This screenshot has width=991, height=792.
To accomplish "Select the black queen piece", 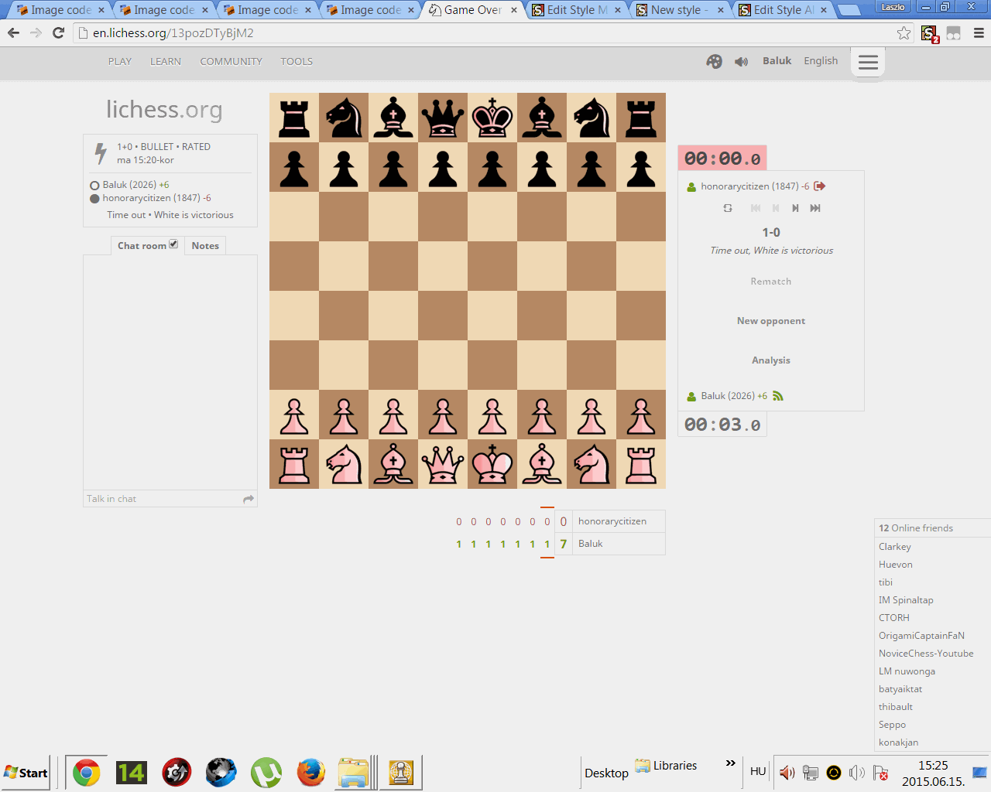I will (443, 118).
